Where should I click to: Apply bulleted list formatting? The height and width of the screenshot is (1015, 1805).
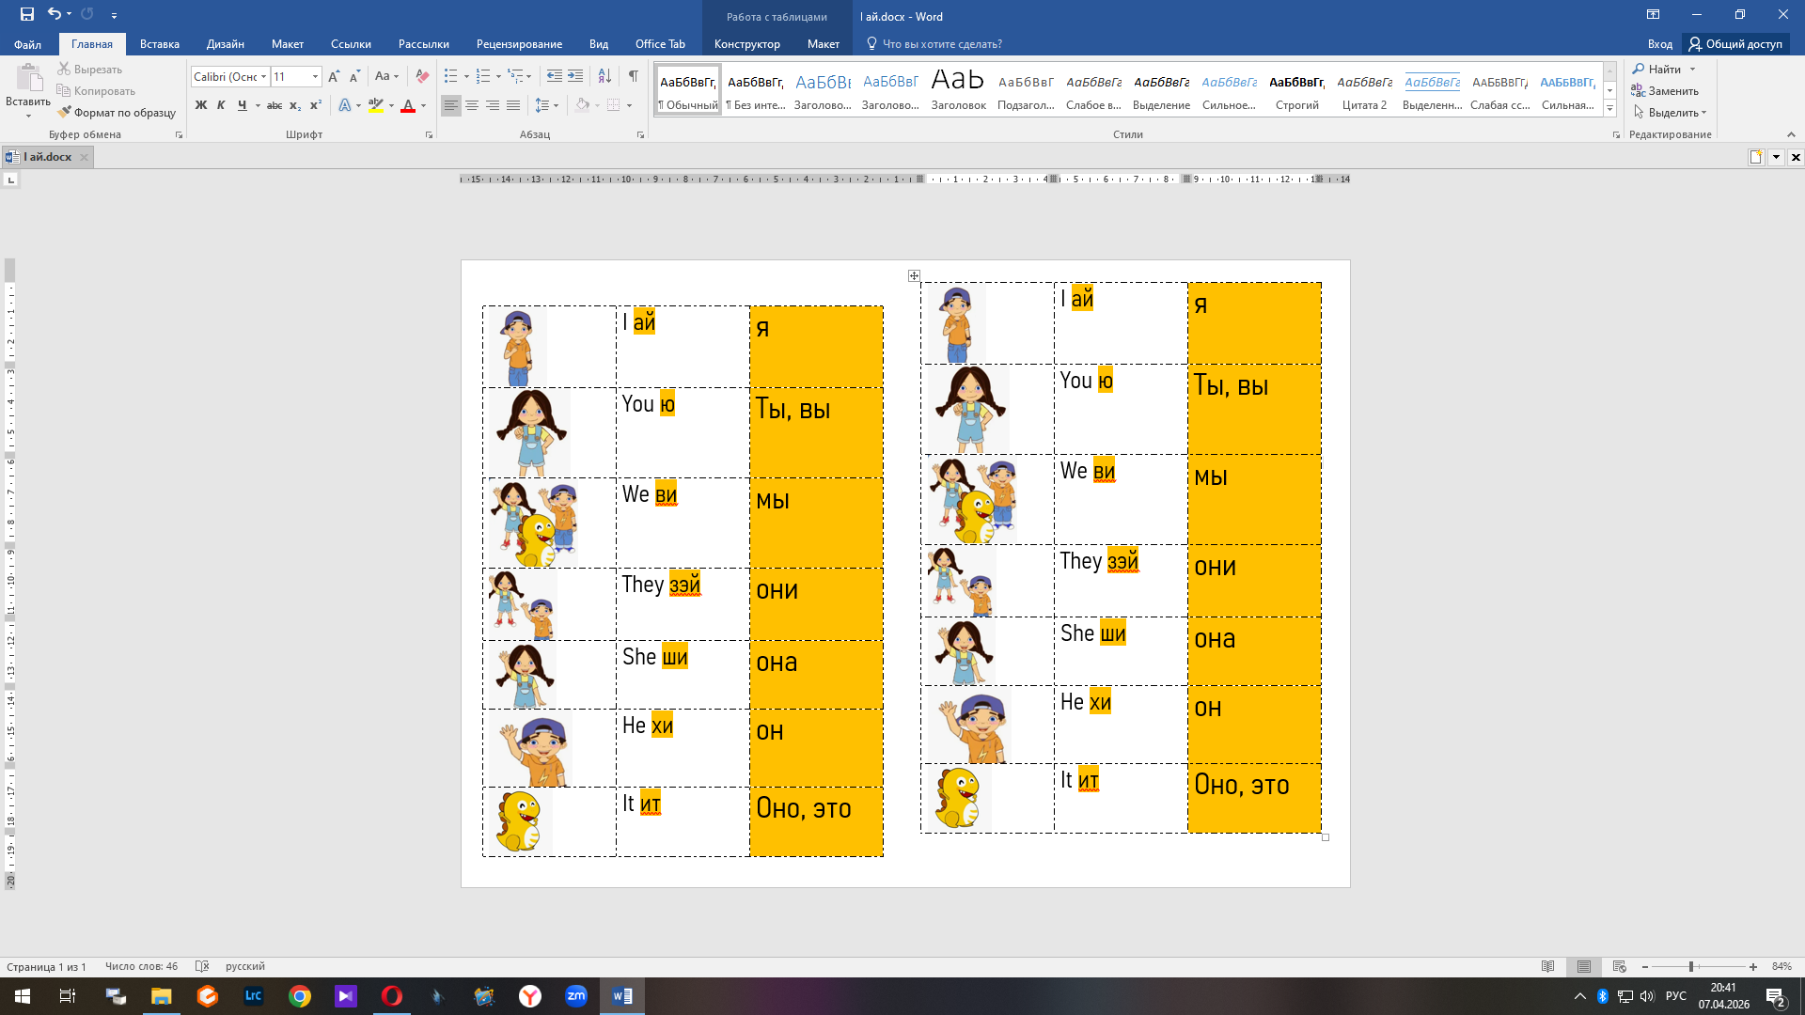click(x=451, y=77)
